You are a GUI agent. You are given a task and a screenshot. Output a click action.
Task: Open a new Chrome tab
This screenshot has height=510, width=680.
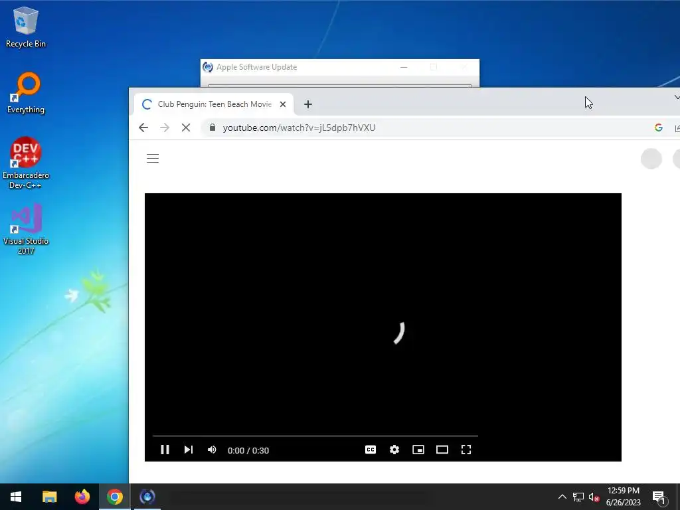[x=308, y=104]
